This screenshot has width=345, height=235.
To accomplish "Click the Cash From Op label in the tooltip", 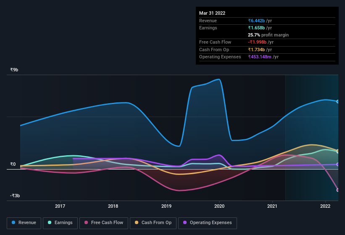I will [x=214, y=50].
